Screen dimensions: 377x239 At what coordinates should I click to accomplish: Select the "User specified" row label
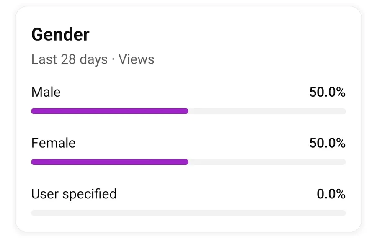coord(74,194)
